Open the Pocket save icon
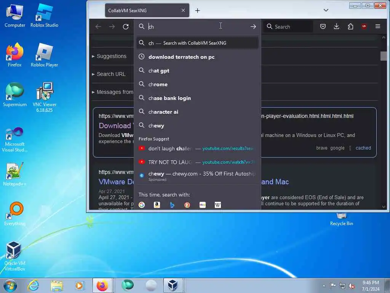Image resolution: width=390 pixels, height=293 pixels. 323,26
